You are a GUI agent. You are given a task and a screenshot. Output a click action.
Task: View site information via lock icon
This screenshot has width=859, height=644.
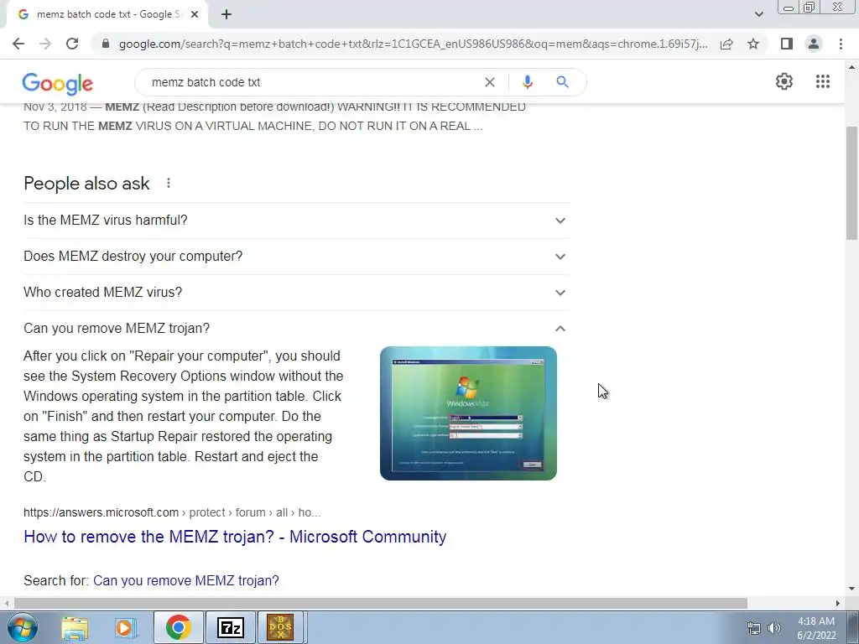(x=106, y=44)
